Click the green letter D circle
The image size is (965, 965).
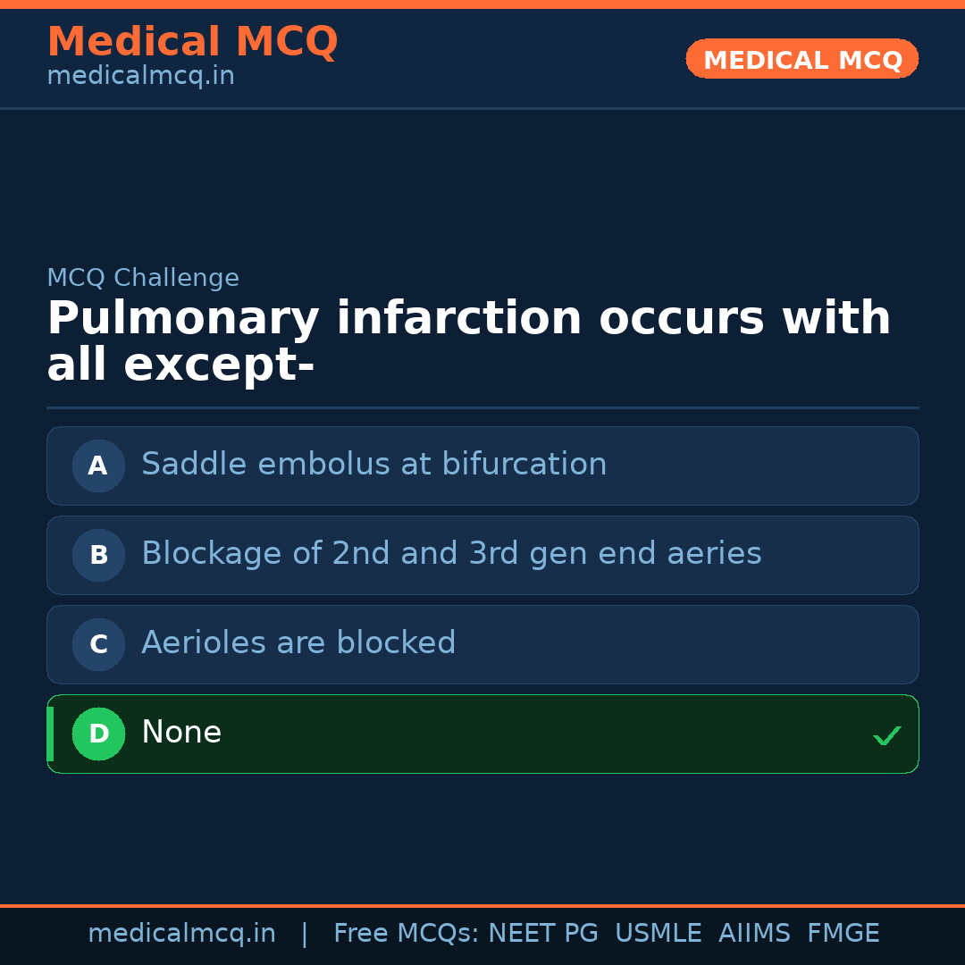[x=98, y=734]
